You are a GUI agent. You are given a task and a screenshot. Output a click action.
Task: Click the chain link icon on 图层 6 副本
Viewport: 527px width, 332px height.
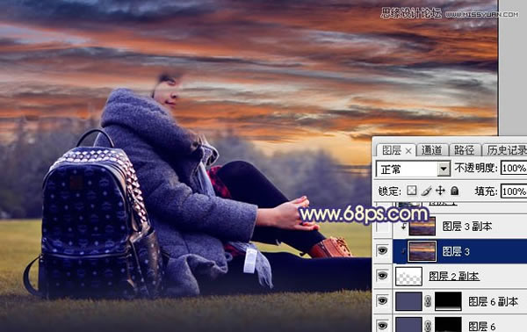click(428, 300)
